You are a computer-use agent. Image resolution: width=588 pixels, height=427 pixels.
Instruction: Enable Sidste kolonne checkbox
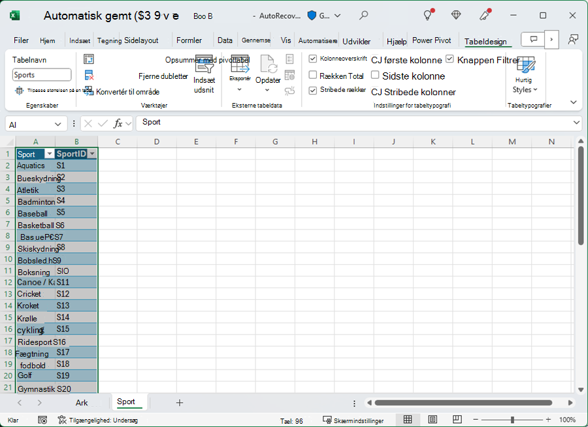375,75
